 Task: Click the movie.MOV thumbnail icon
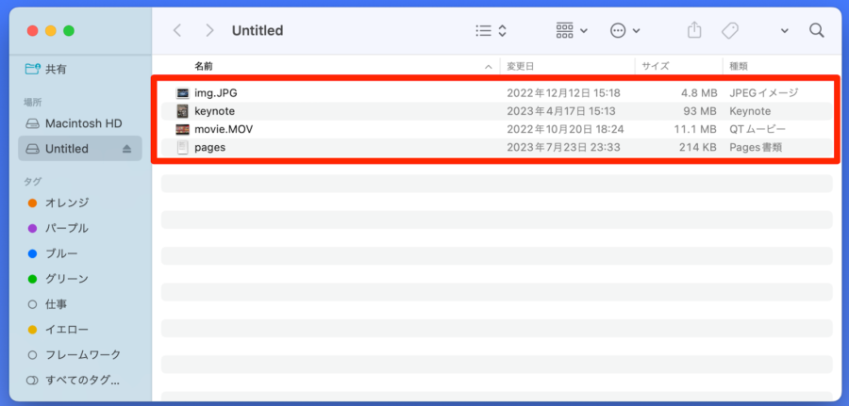coord(182,130)
